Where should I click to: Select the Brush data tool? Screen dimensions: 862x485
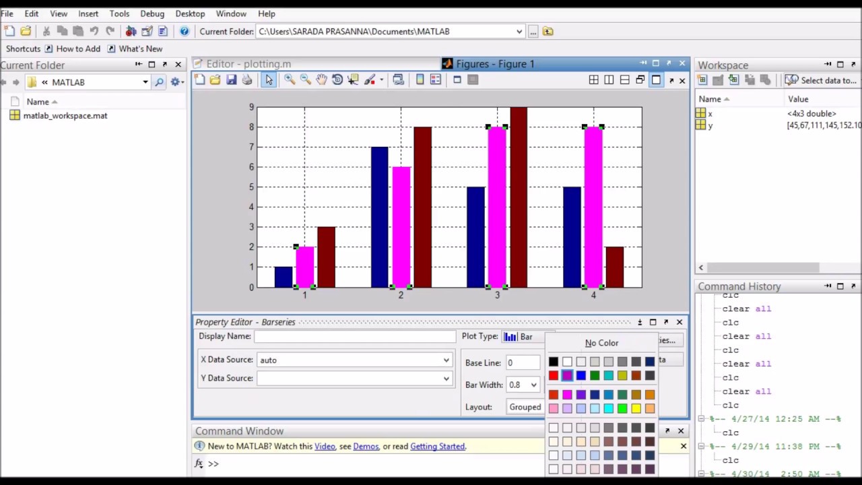coord(370,79)
